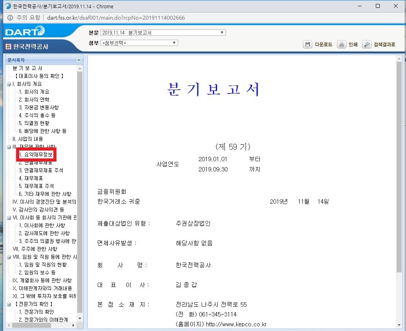Open 2. 전문가와의 이해관계 item
This screenshot has width=406, height=331.
click(43, 320)
